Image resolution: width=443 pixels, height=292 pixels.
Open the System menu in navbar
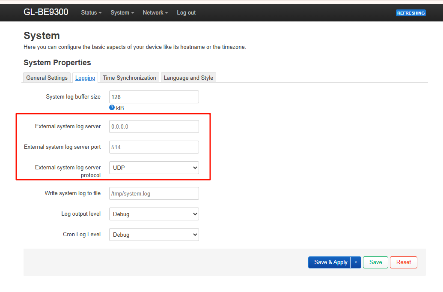(x=122, y=13)
